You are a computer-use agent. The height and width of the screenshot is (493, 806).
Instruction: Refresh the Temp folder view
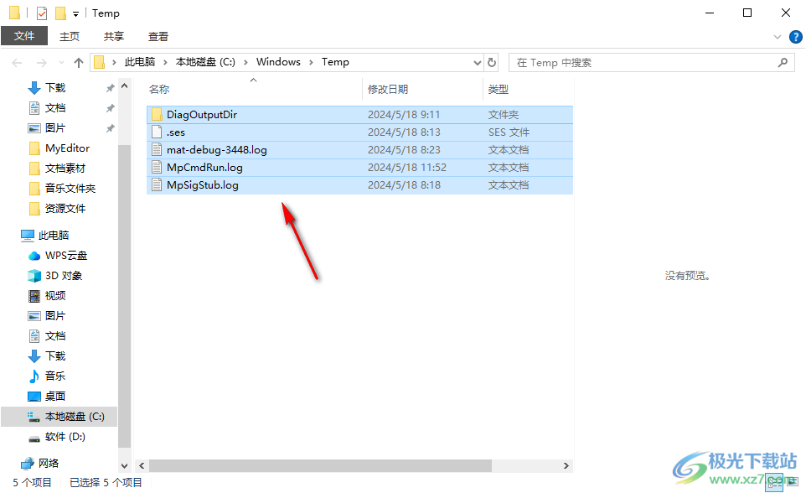492,62
